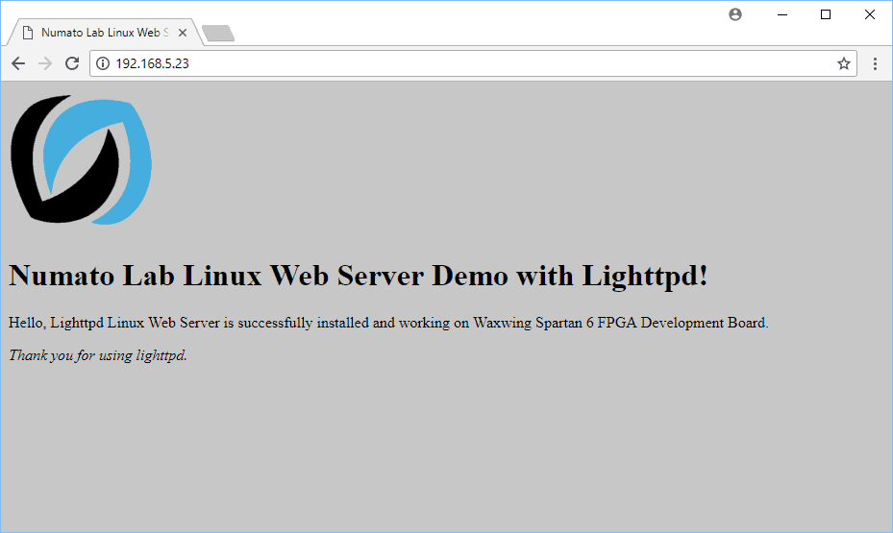The height and width of the screenshot is (533, 893).
Task: Click the address bar showing 192.168.5.23
Action: [461, 63]
